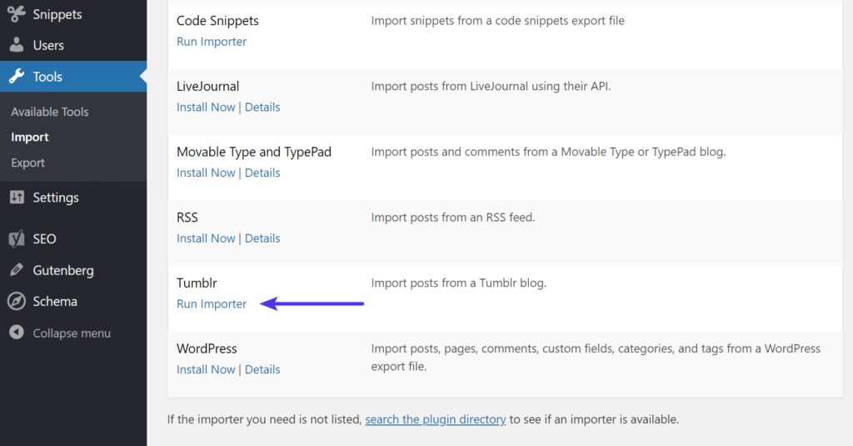Screen dimensions: 853x446
Task: View Details for the WordPress importer
Action: pos(262,370)
